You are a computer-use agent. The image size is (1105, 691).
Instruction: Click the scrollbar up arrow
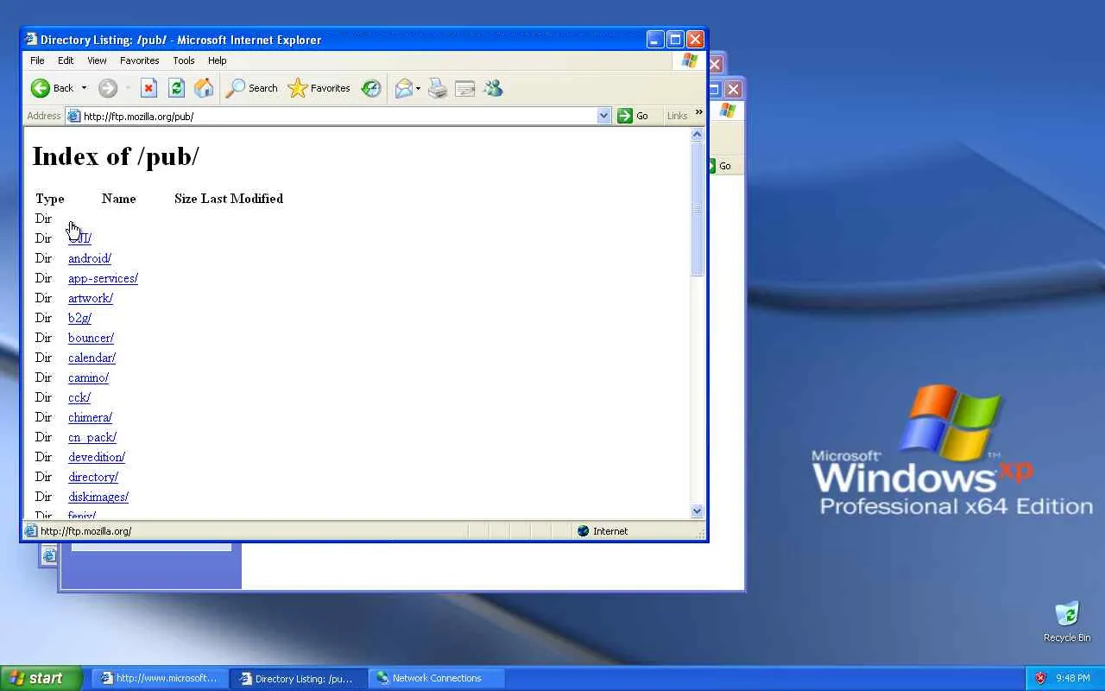698,135
